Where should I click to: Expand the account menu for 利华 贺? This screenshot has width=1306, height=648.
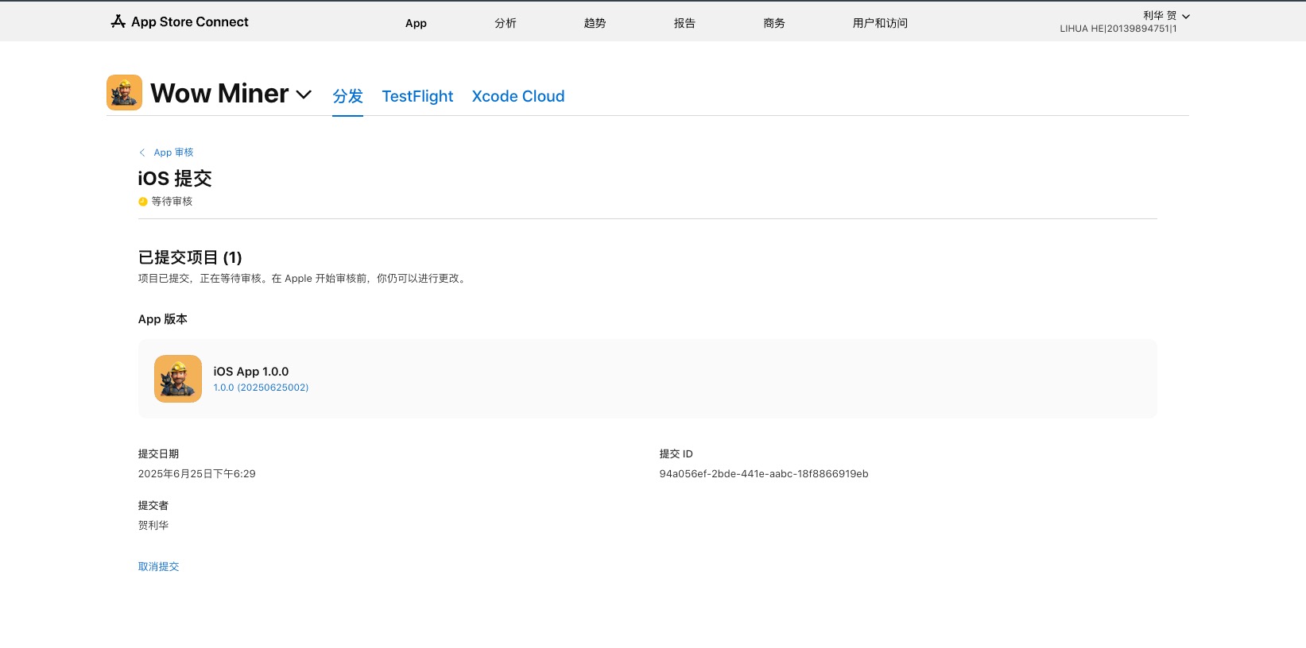pyautogui.click(x=1186, y=16)
